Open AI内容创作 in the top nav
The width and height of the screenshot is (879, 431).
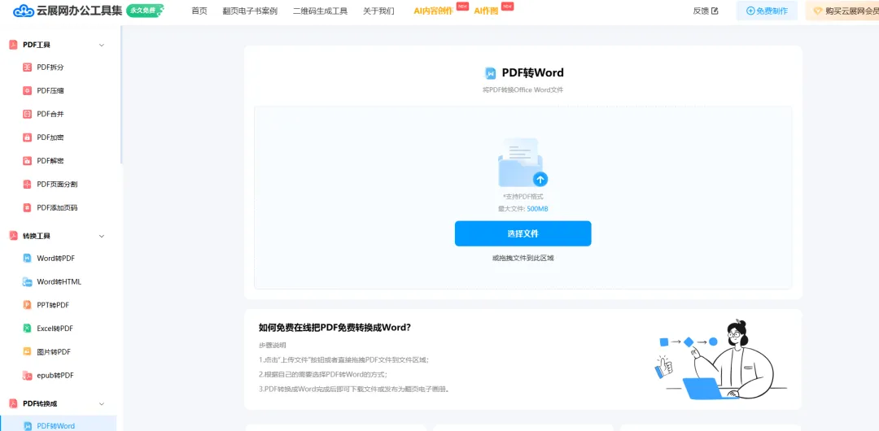[x=433, y=11]
